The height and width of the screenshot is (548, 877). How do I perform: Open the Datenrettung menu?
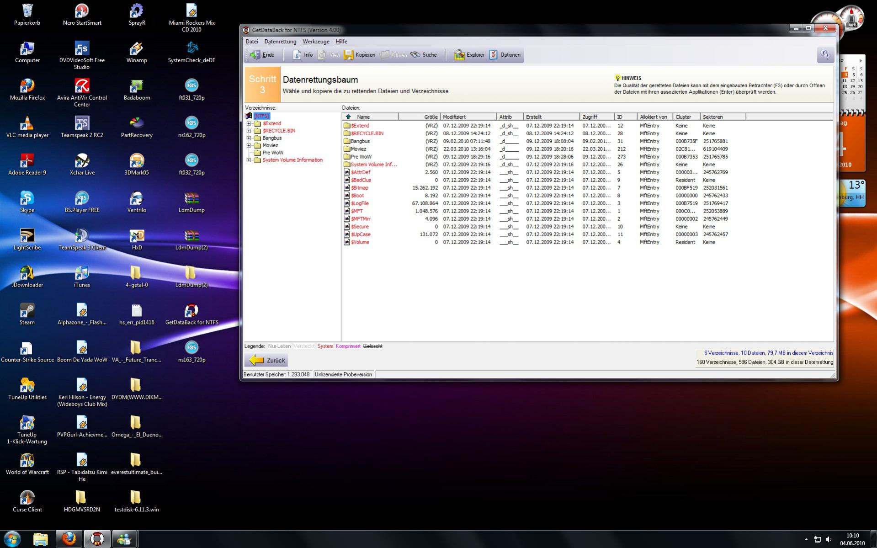(280, 42)
